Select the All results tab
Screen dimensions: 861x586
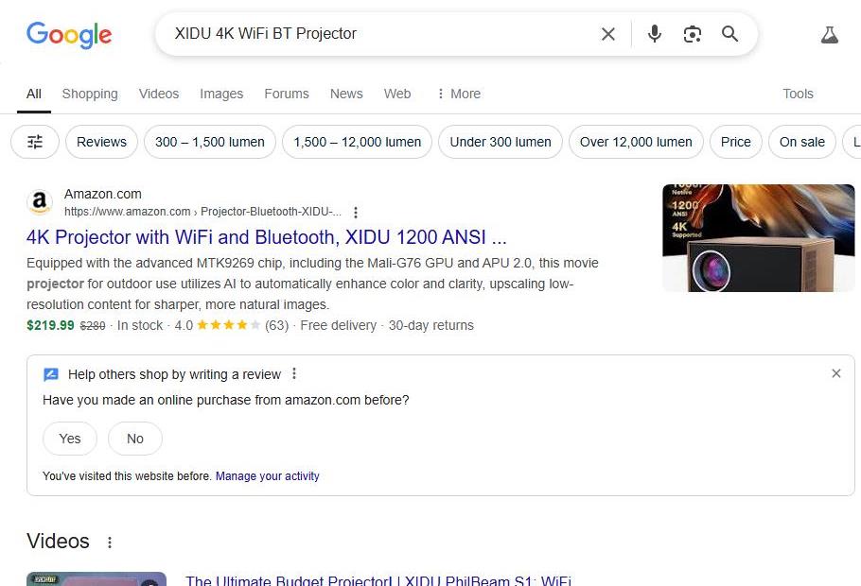34,94
